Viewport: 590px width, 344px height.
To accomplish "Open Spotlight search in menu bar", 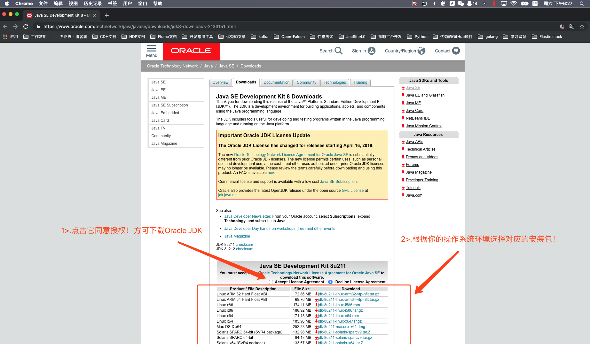I will click(x=582, y=4).
